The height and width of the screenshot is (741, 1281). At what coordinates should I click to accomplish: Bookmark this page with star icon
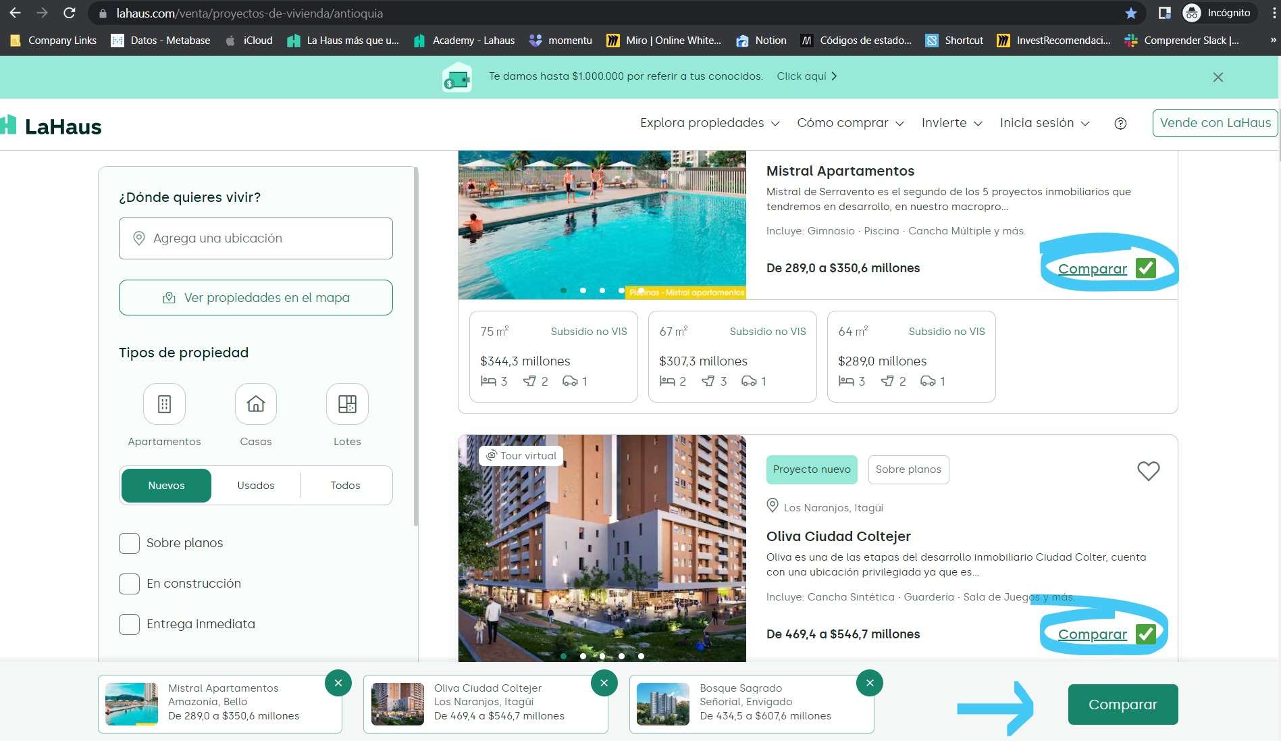1131,13
